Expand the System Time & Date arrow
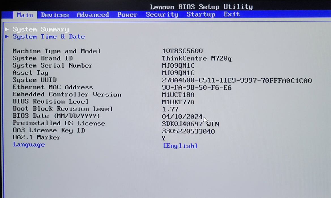331x198 pixels. 7,36
